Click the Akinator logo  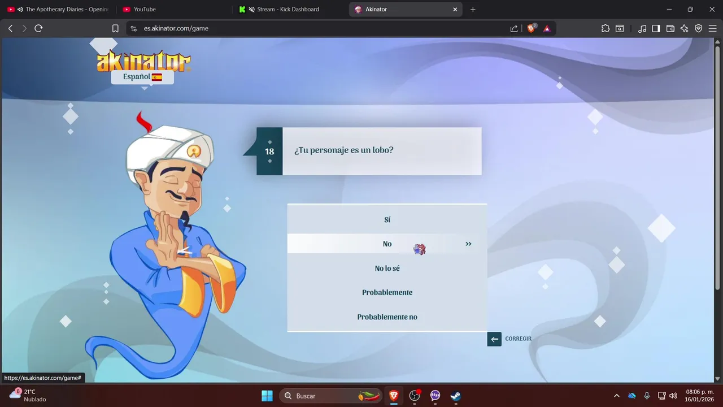pyautogui.click(x=143, y=62)
